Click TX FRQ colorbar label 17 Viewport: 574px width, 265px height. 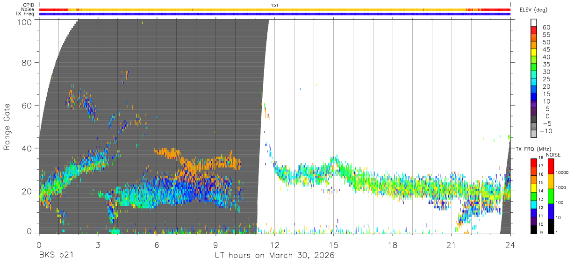click(x=542, y=166)
